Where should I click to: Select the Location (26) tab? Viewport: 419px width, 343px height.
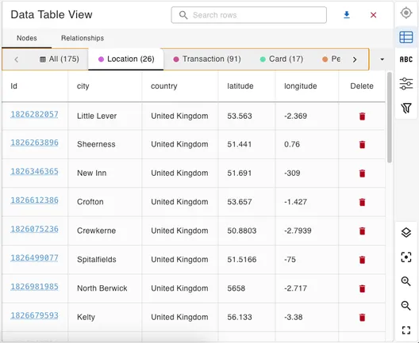click(x=126, y=59)
